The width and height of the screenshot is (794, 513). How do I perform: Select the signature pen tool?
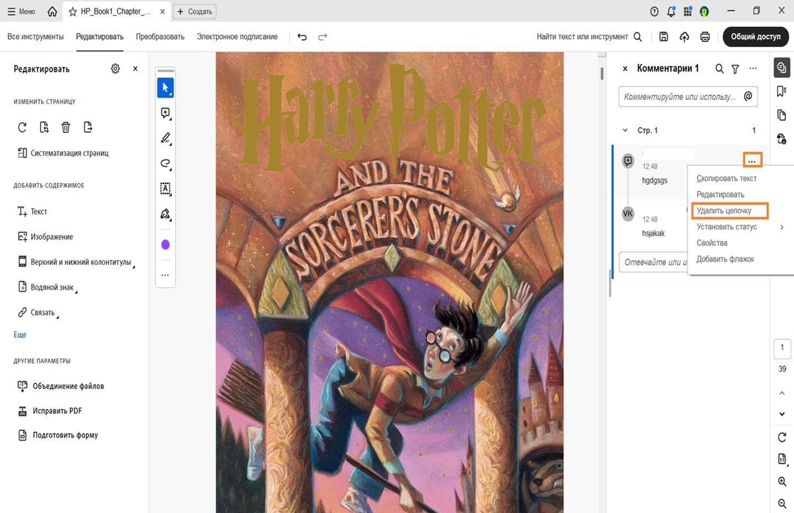click(165, 214)
